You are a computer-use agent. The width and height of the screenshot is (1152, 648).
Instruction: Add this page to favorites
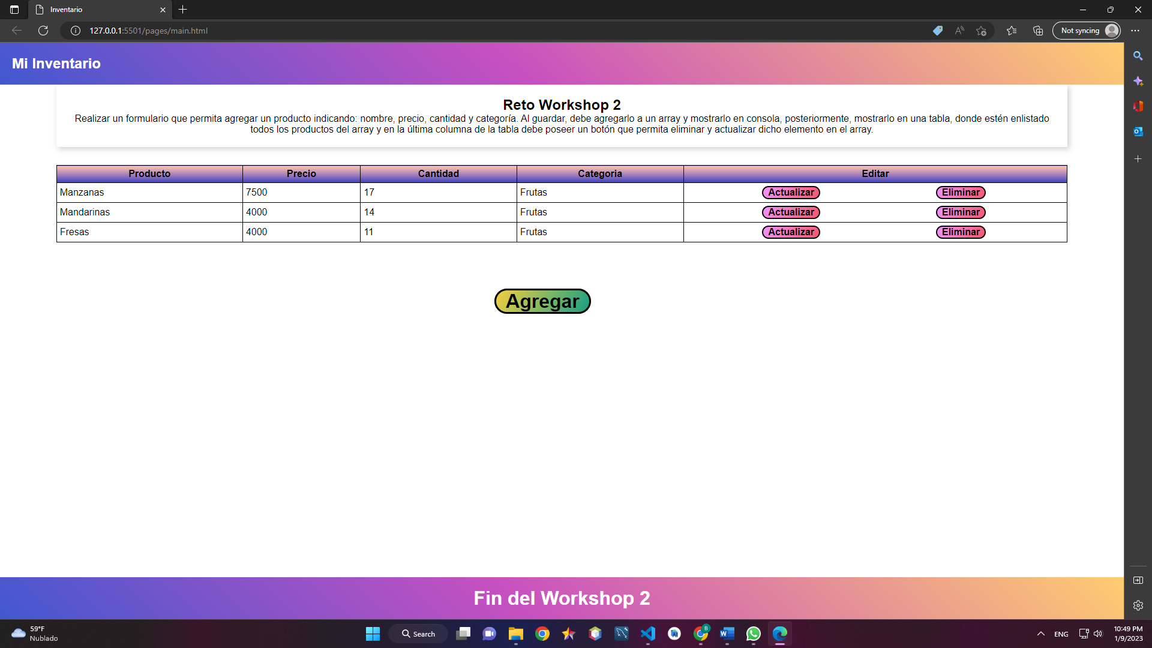tap(982, 31)
